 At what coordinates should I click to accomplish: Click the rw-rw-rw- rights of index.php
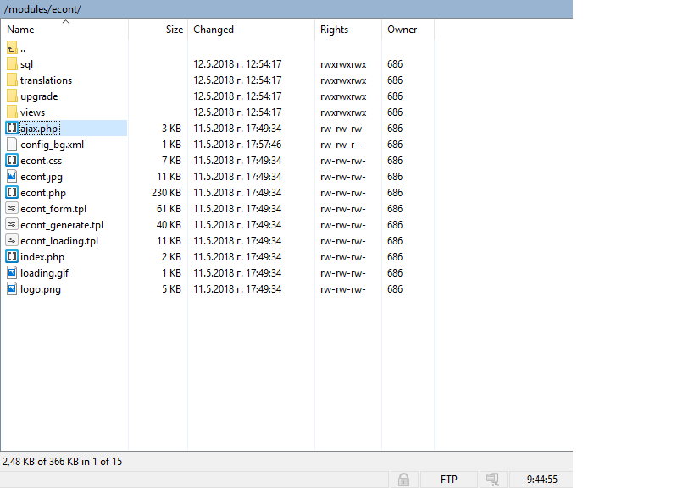tap(343, 257)
